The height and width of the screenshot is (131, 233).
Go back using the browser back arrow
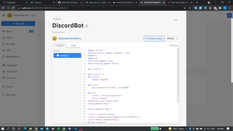pyautogui.click(x=3, y=8)
